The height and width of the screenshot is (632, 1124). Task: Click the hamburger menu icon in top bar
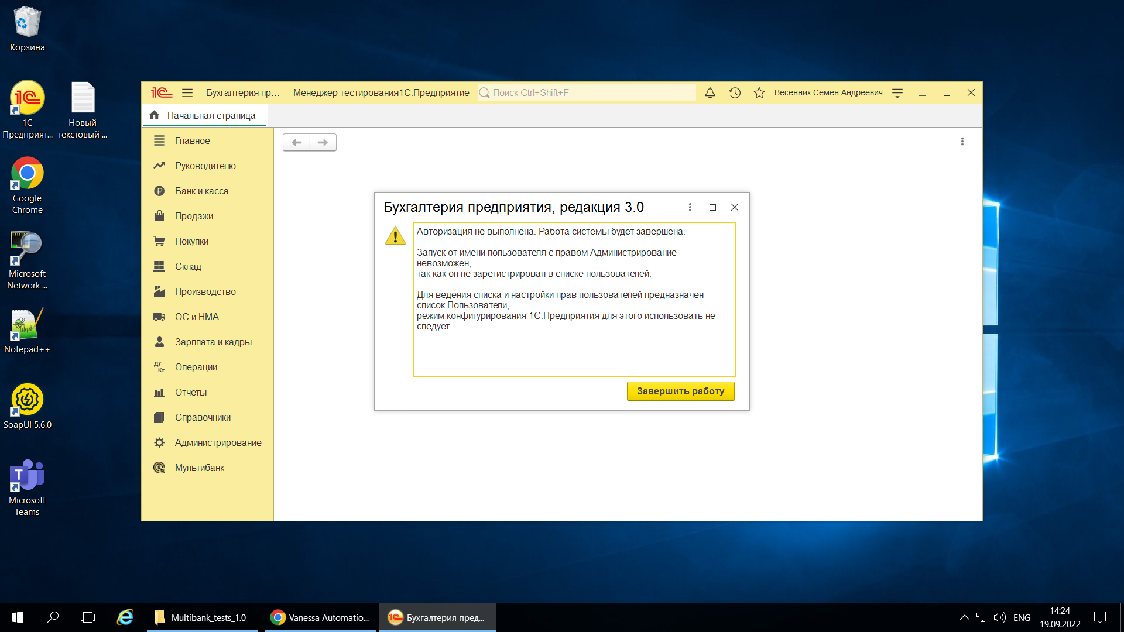click(x=186, y=92)
